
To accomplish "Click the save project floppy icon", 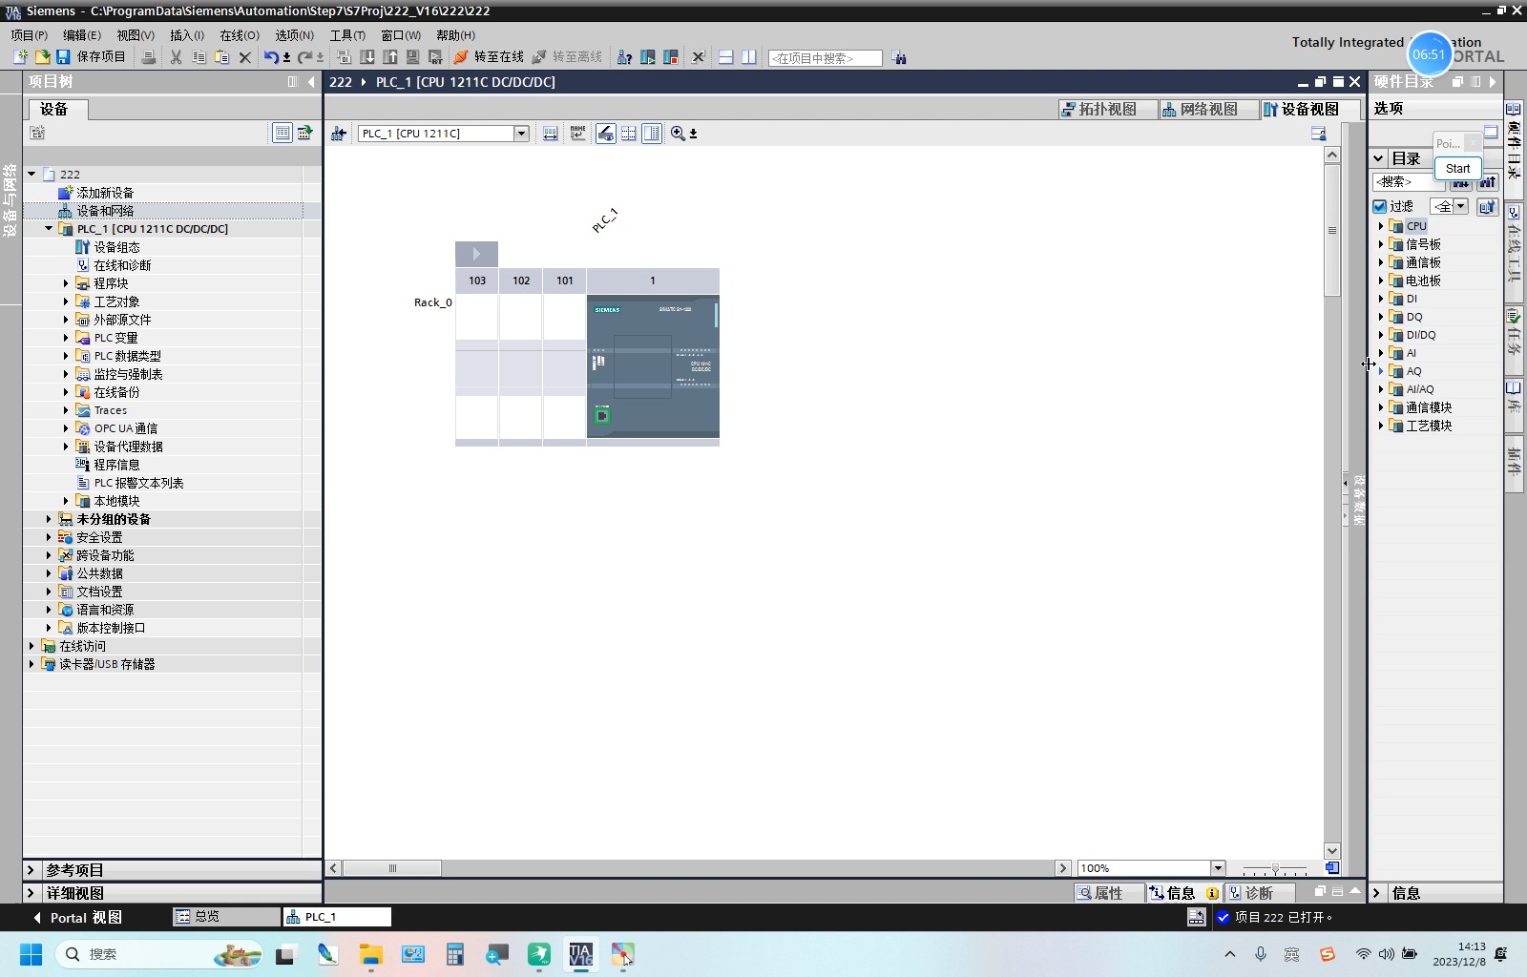I will tap(63, 57).
